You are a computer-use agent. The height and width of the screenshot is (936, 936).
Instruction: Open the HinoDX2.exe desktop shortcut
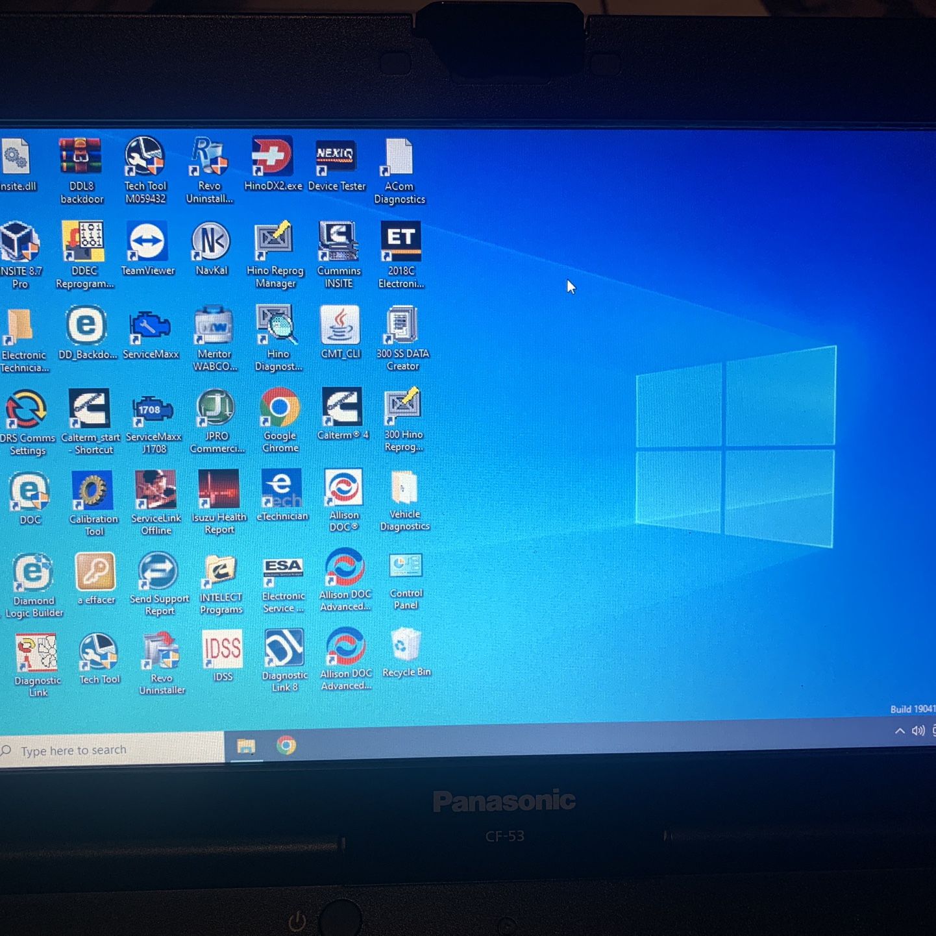(x=273, y=156)
